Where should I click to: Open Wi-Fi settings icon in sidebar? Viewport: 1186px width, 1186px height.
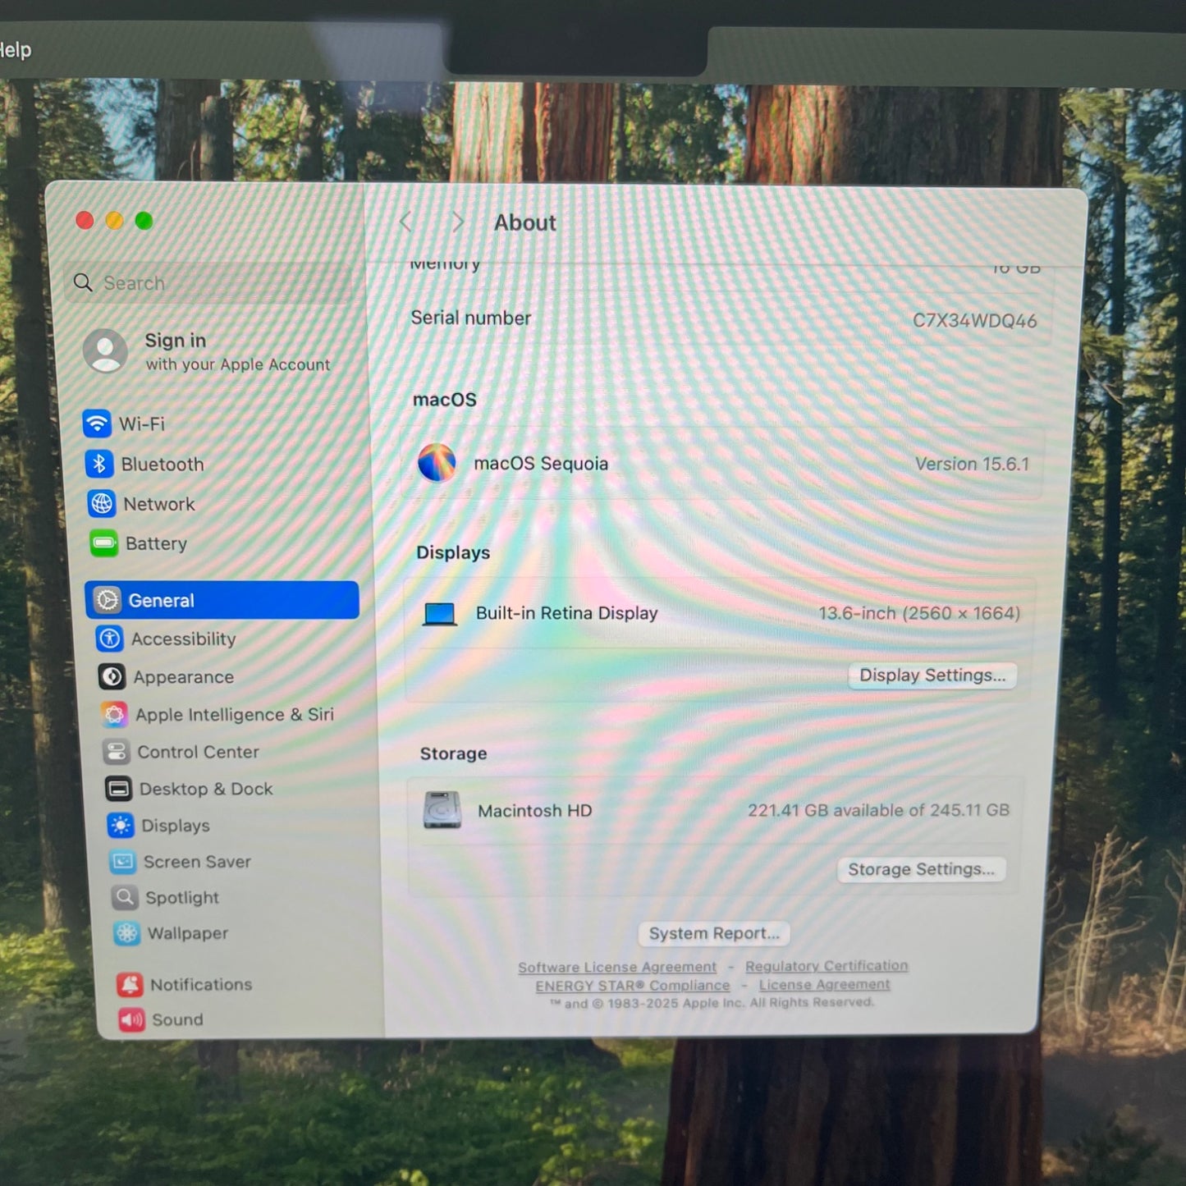(97, 424)
